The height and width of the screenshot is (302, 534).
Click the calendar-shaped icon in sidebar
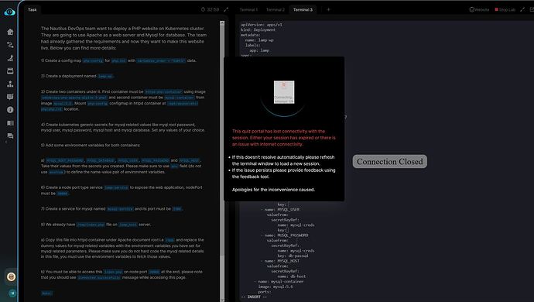pos(10,71)
